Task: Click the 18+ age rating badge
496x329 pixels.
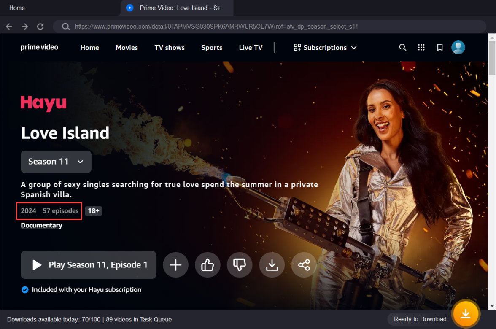Action: click(x=93, y=211)
